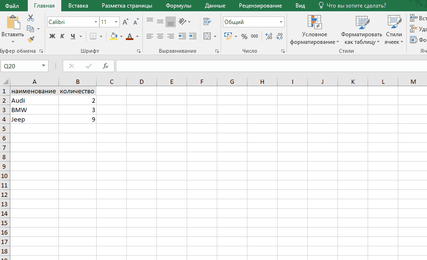Screen dimensions: 427x260
Task: Click the formula cancel X button
Action: point(72,66)
